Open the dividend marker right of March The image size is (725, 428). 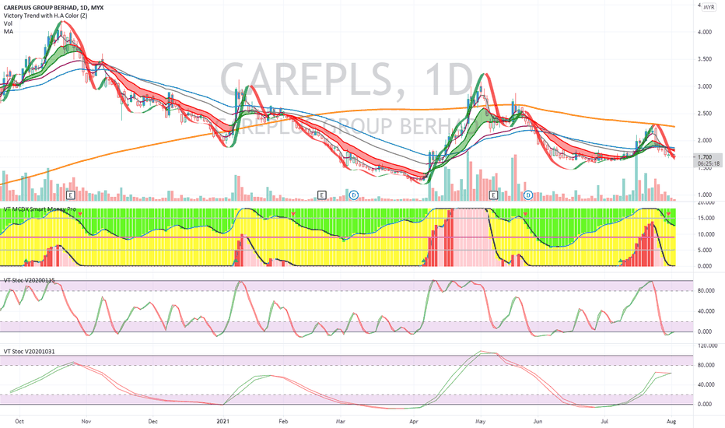click(354, 195)
